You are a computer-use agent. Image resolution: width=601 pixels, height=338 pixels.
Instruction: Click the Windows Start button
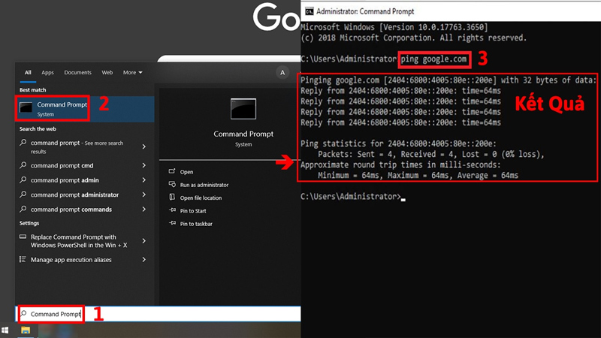click(6, 330)
